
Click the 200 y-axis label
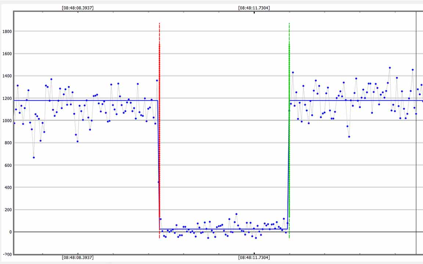point(8,210)
